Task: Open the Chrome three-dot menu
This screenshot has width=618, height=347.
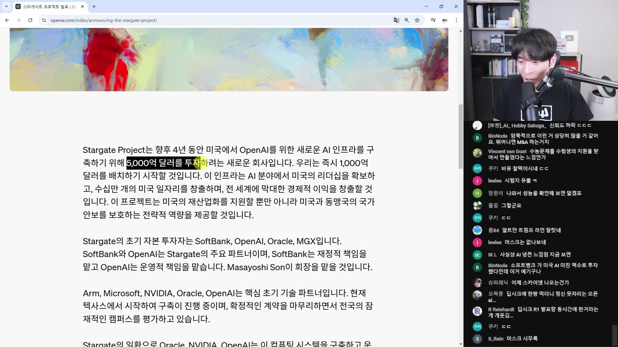Action: pyautogui.click(x=456, y=20)
